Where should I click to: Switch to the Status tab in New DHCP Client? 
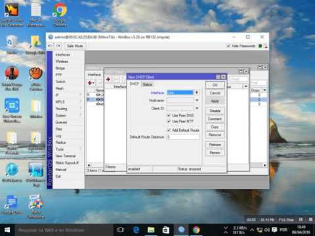pyautogui.click(x=147, y=85)
